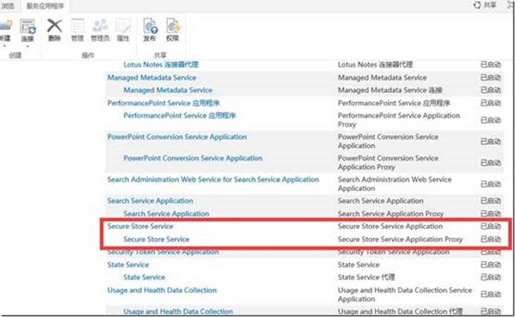Click 已启动 status beside PerformancePoint Service Application Proxy
This screenshot has height=317, width=515.
coord(490,120)
